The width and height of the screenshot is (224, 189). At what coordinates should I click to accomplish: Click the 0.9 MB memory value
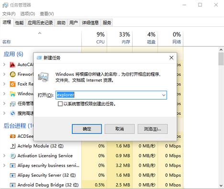[x=123, y=156]
